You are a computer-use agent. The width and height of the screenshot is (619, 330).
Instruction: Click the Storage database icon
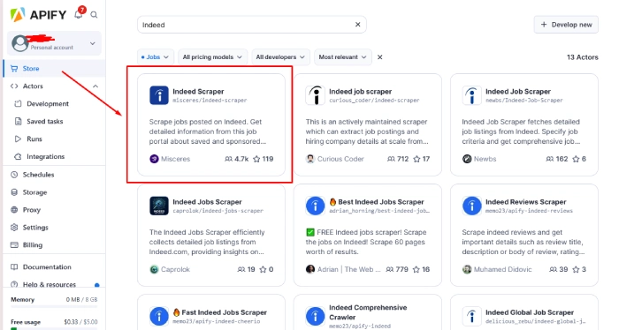[x=14, y=192]
